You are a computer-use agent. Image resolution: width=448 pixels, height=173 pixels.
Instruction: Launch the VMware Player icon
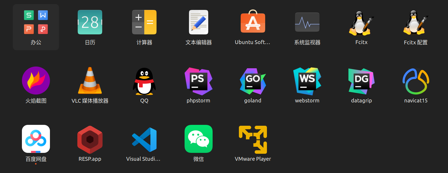click(253, 140)
